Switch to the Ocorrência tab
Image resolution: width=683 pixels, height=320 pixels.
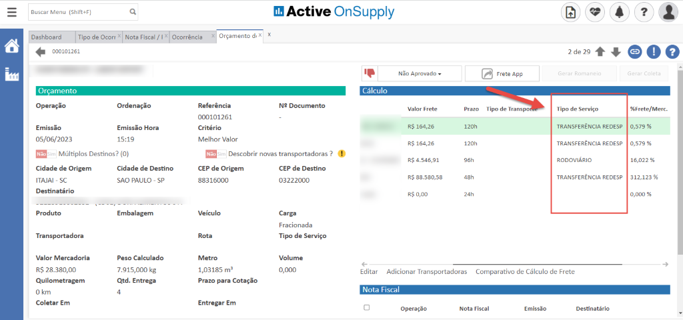[x=187, y=37]
